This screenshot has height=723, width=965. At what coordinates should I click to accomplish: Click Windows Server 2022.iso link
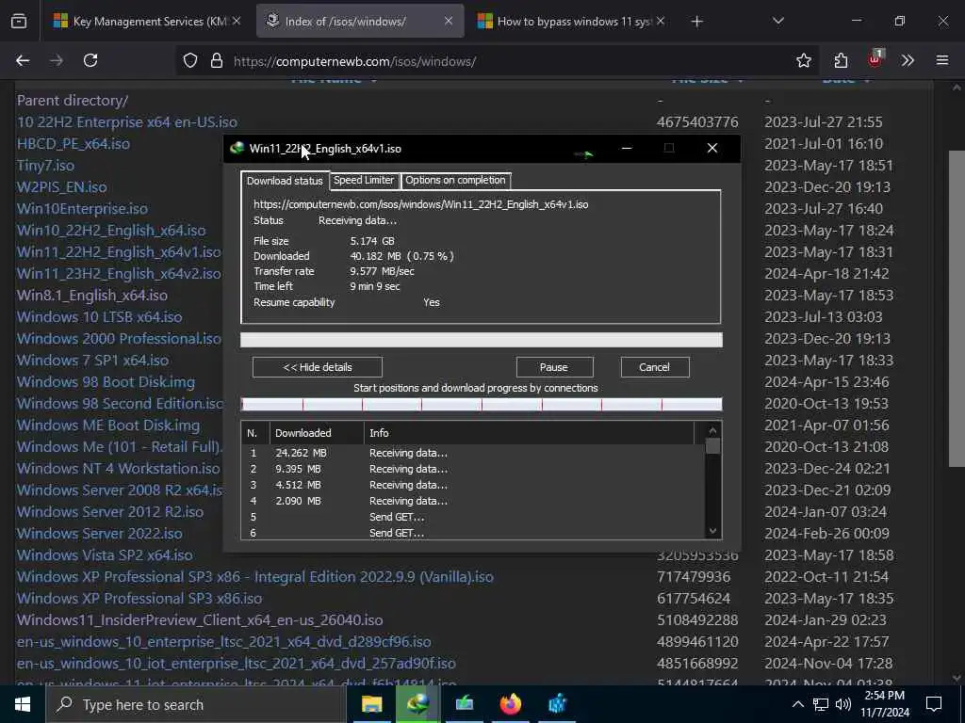tap(99, 534)
